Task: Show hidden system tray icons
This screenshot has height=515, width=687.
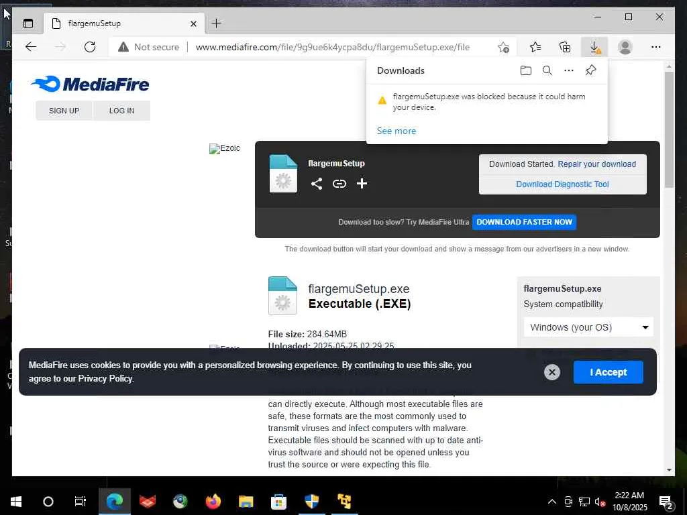Action: click(552, 502)
